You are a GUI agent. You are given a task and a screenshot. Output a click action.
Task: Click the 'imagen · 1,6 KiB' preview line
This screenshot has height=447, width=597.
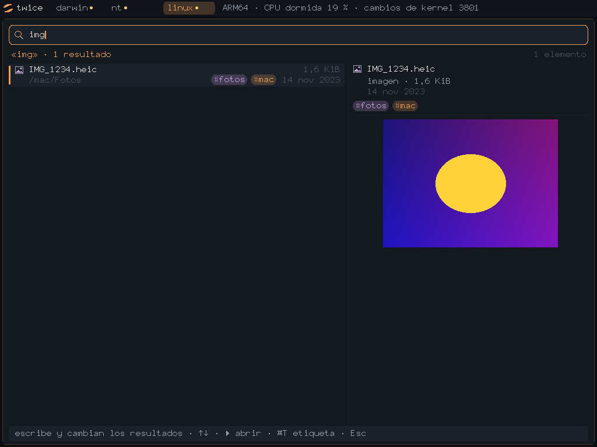pyautogui.click(x=409, y=81)
